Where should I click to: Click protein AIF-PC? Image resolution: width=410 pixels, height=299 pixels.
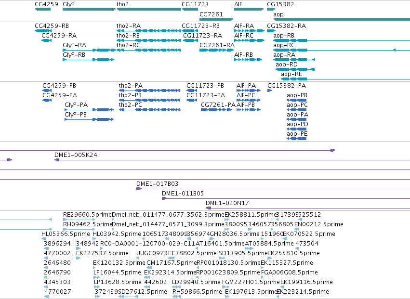tap(249, 100)
